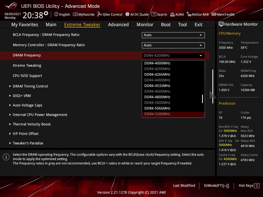Open Qfan Control fan icon
The image size is (263, 197).
pos(99,14)
